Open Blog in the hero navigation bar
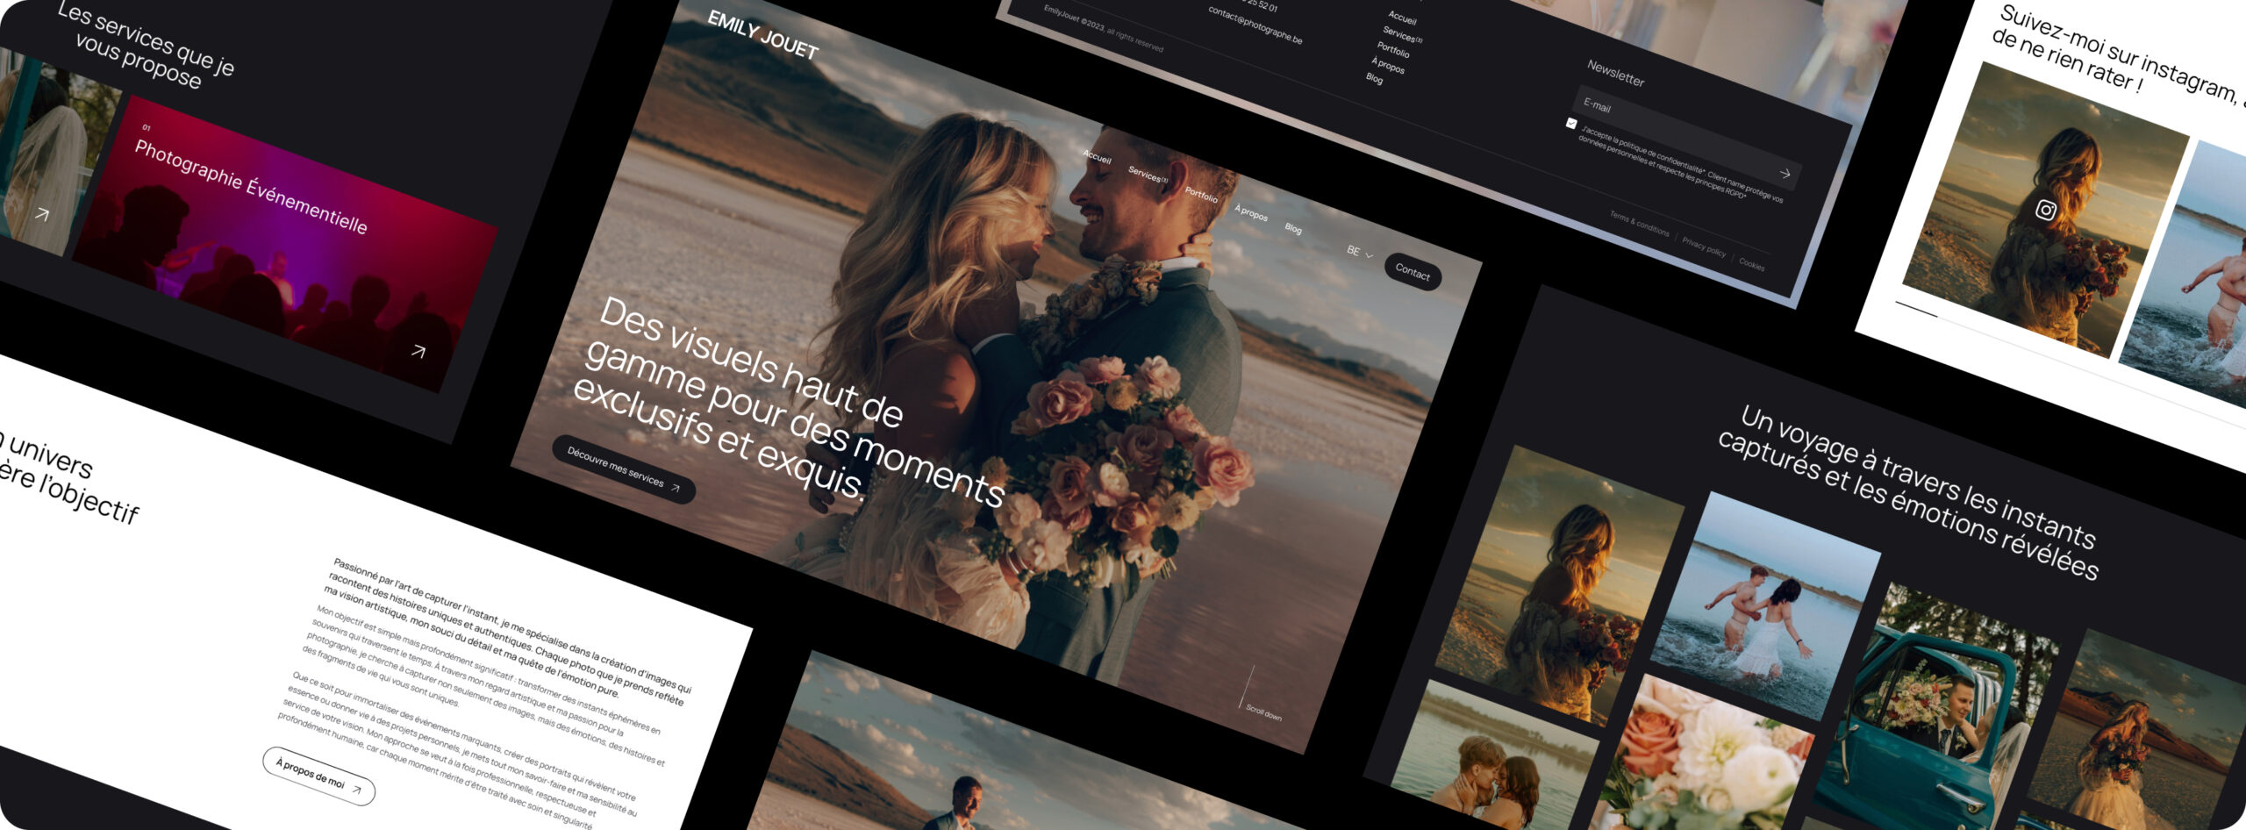This screenshot has width=2246, height=830. pos(1293,228)
